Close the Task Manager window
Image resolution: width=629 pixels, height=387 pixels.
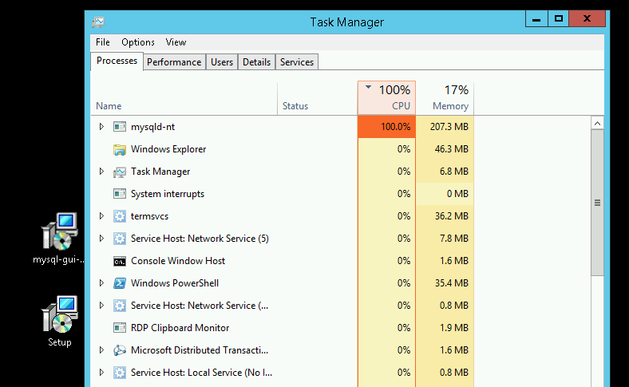point(587,19)
